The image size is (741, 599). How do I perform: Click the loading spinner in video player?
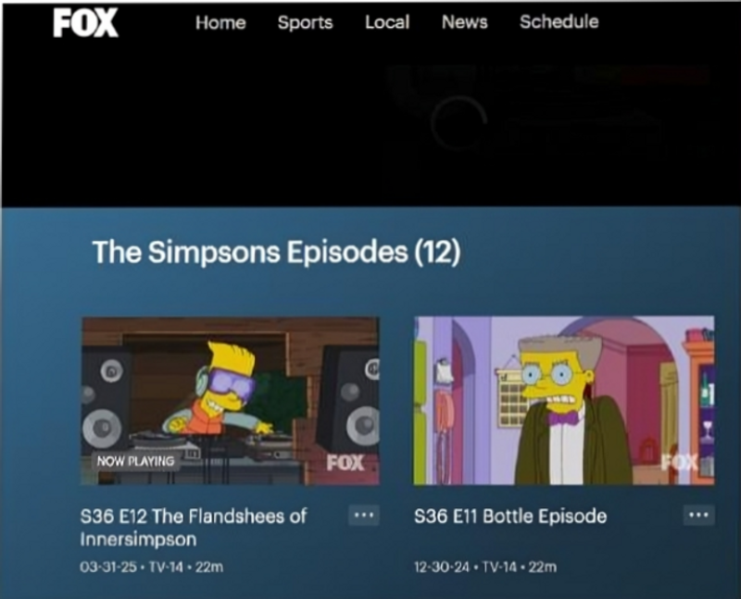click(x=458, y=123)
